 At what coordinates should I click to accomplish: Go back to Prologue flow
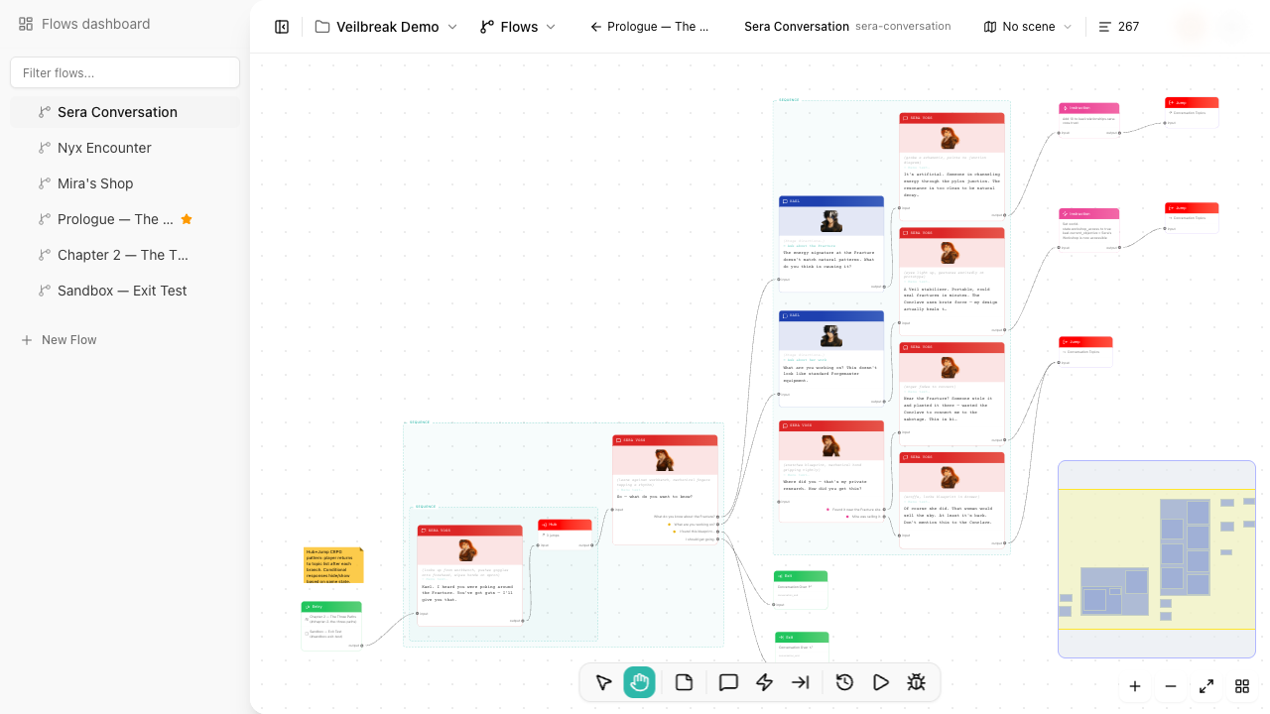(x=650, y=27)
